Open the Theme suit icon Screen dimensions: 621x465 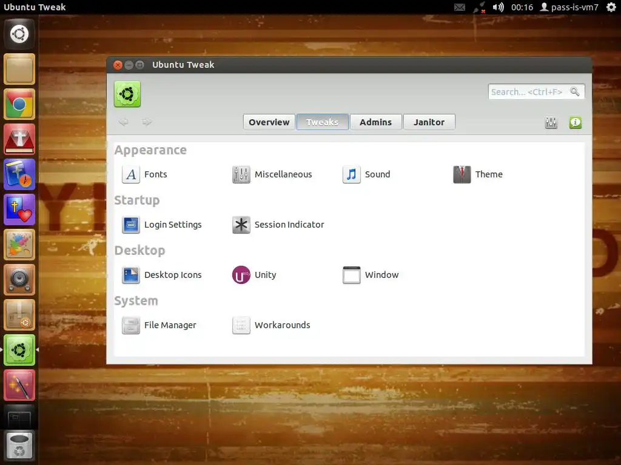coord(462,174)
